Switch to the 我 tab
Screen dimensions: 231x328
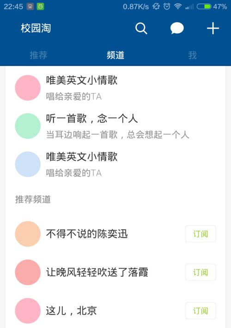tap(192, 55)
